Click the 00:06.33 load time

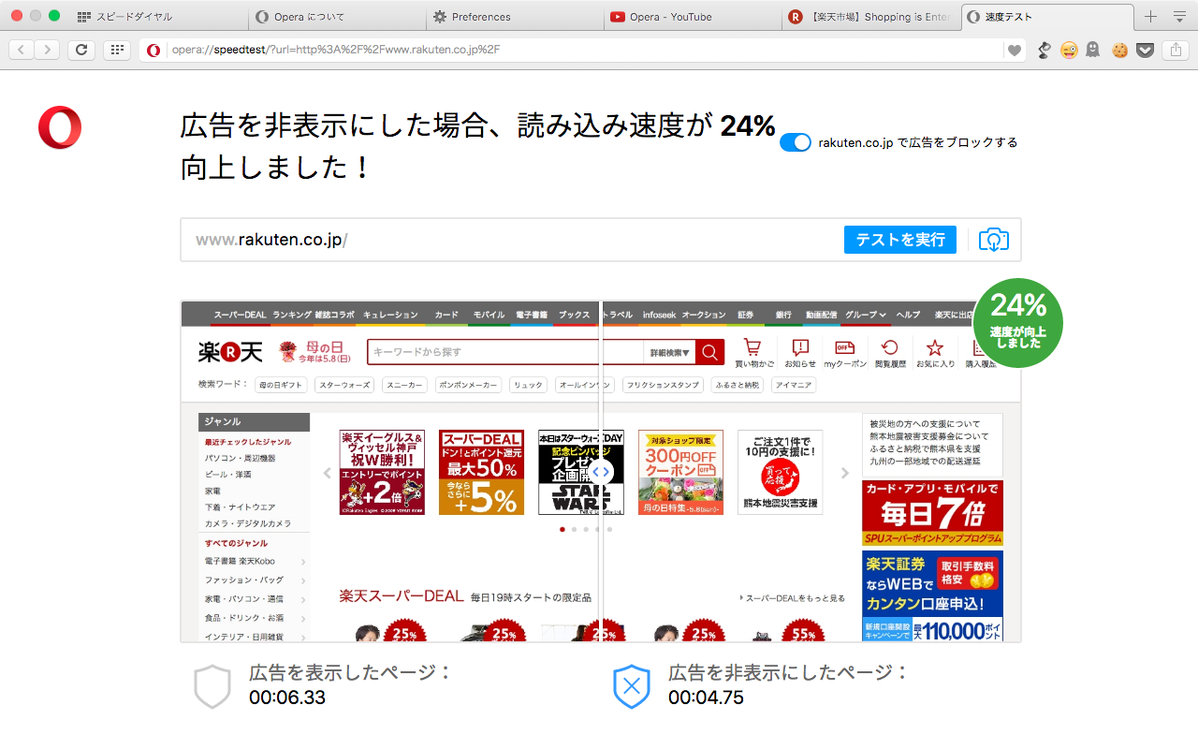click(x=287, y=698)
